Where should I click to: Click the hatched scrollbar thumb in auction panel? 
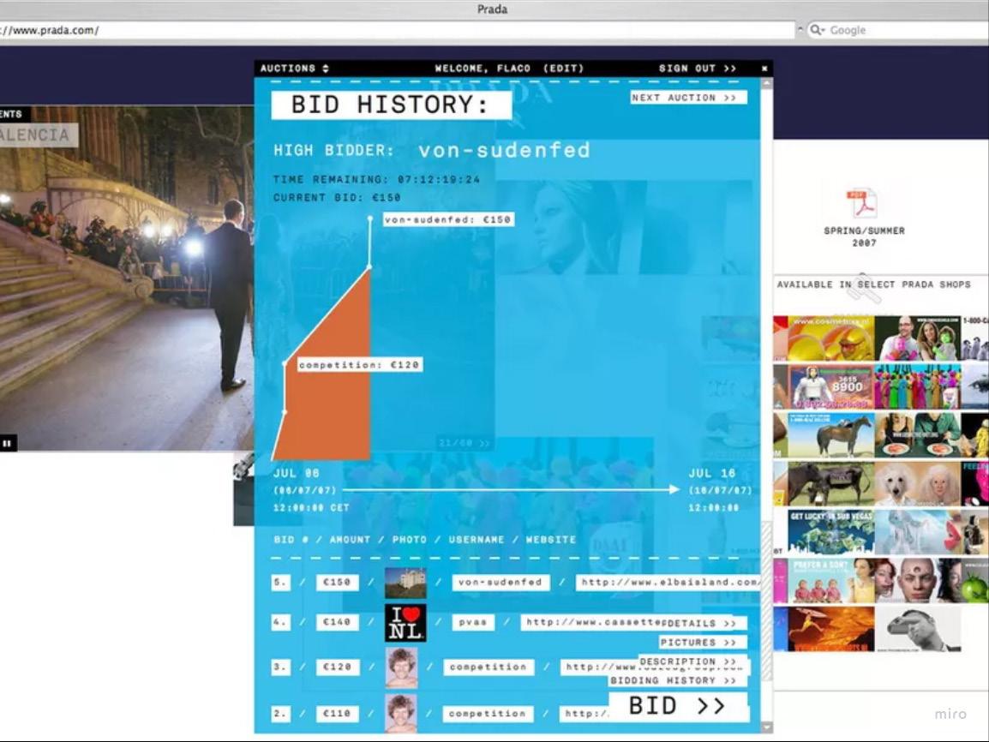pos(767,601)
